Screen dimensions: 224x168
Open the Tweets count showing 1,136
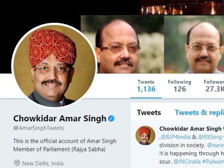click(146, 86)
